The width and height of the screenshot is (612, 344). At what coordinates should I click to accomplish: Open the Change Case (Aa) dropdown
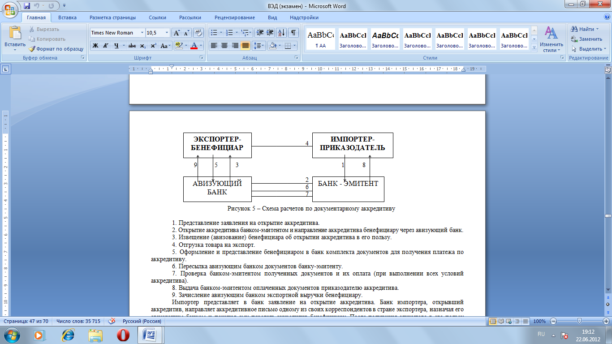tap(166, 46)
